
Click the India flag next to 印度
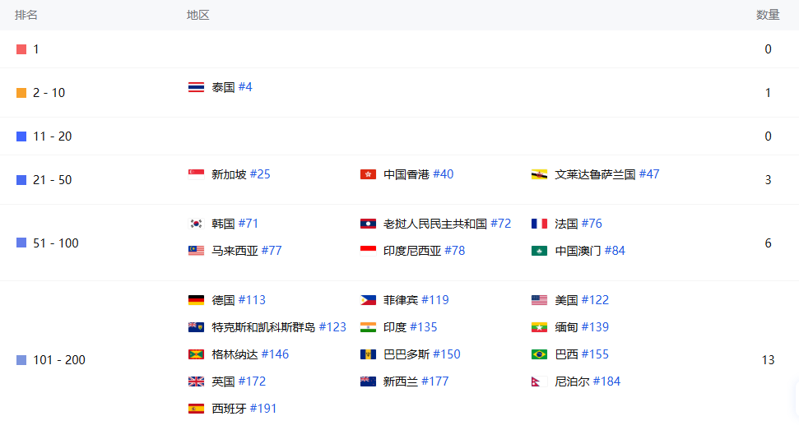tap(368, 326)
